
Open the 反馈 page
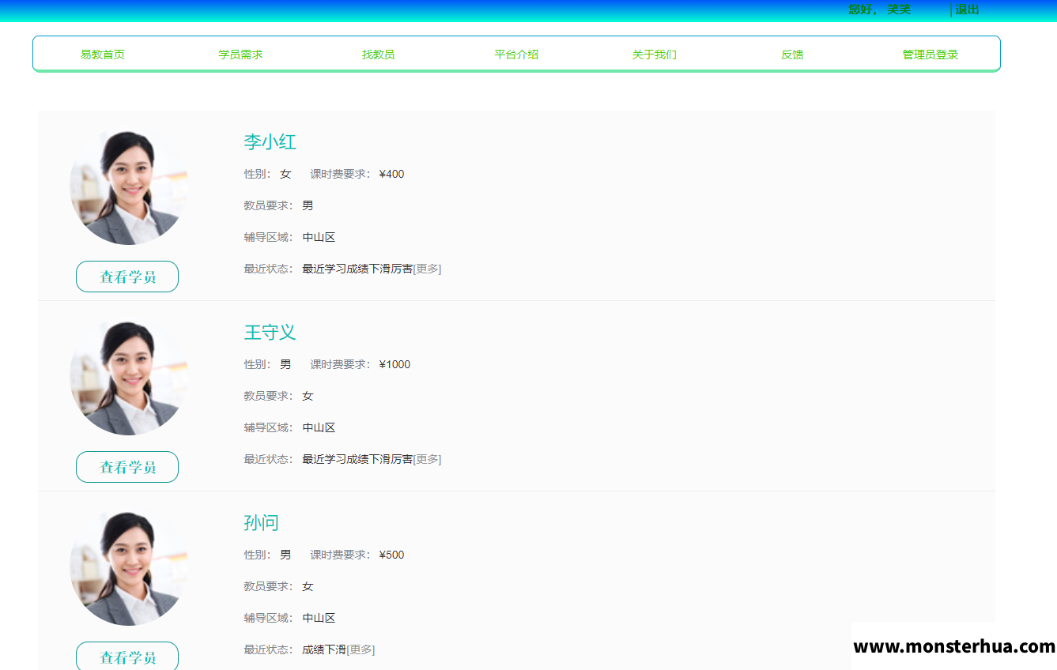coord(792,55)
